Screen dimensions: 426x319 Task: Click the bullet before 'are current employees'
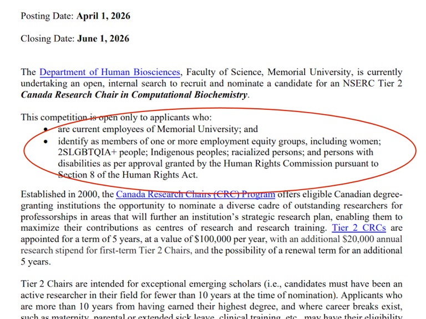point(45,130)
